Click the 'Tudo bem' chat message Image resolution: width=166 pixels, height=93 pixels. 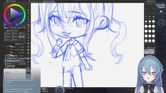(x=11, y=66)
